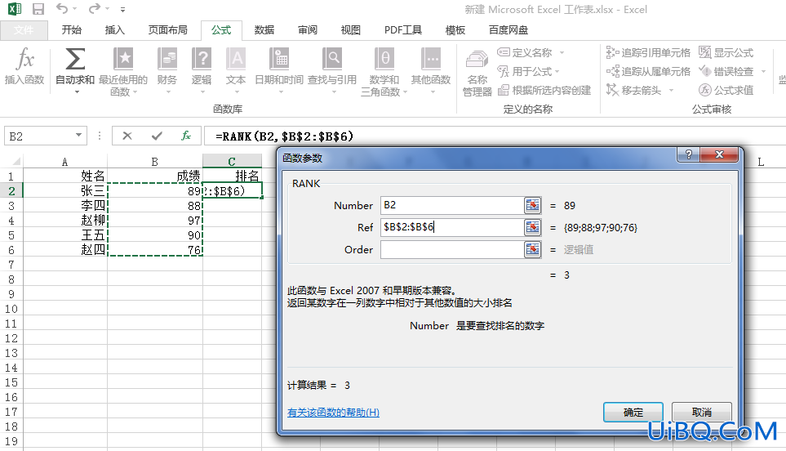Collapse dialog using the Number range selector icon
The height and width of the screenshot is (451, 786).
click(x=532, y=205)
